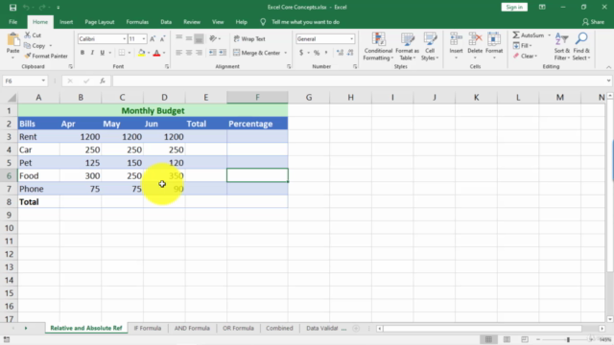Click the AutoSum button

tap(529, 35)
